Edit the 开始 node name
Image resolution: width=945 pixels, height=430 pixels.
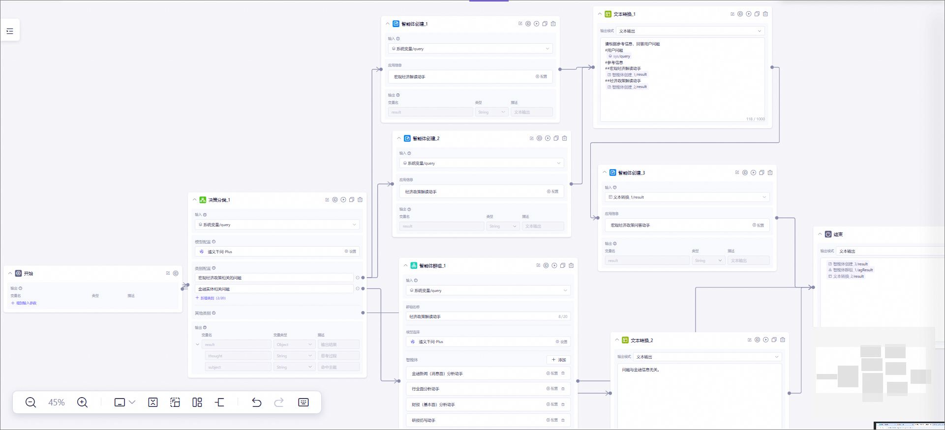click(168, 273)
